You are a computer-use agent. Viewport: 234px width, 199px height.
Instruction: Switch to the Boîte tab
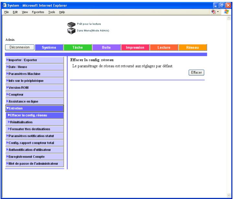106,47
